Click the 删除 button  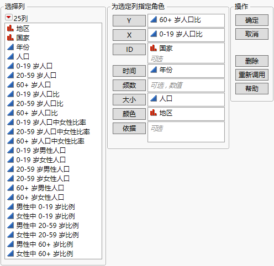tap(252, 61)
